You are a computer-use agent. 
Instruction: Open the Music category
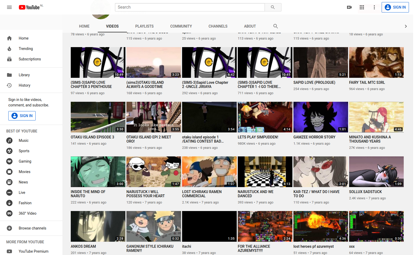[x=31, y=141]
